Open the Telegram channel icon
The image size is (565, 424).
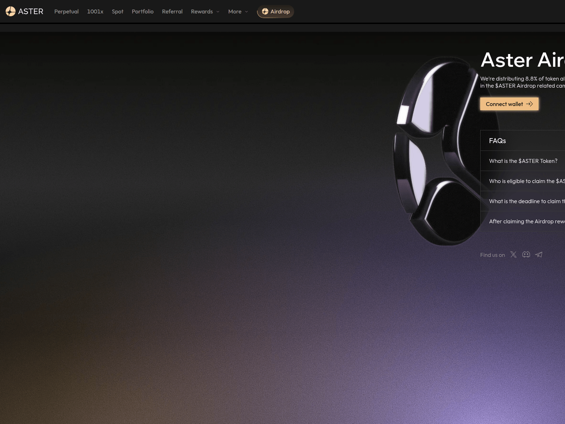click(x=539, y=254)
